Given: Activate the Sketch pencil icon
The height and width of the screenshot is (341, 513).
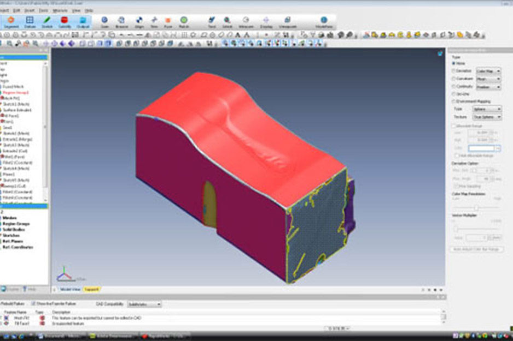Looking at the screenshot, I should 47,21.
